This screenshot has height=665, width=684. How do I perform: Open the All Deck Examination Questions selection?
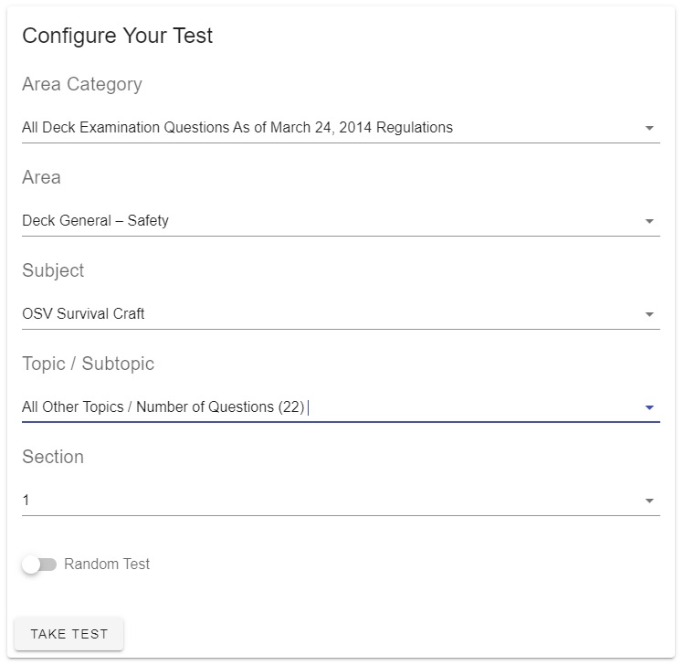(x=341, y=127)
